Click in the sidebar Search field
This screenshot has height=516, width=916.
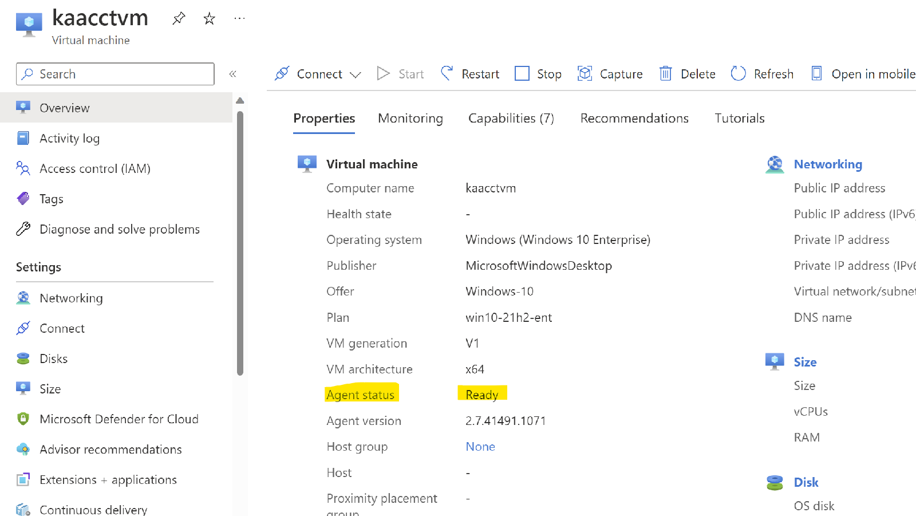tap(115, 74)
